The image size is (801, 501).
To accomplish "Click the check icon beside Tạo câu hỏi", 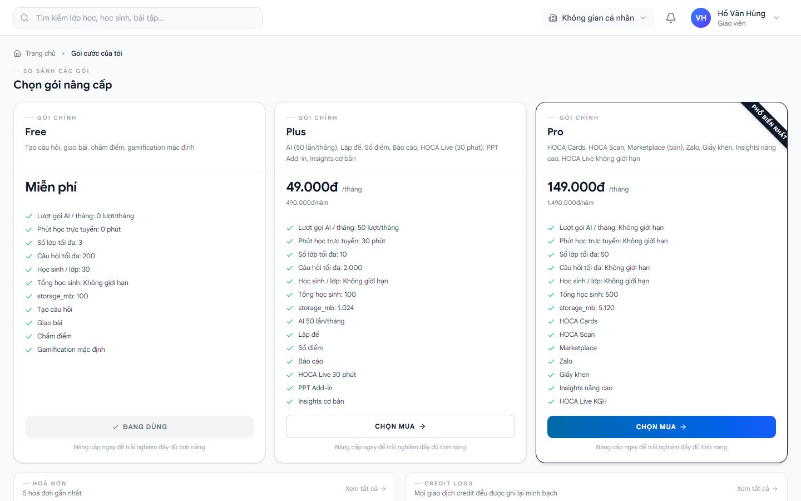I will coord(29,310).
